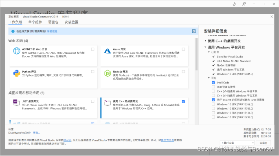Switch to the 语言包 language packs tab
279x156 pixels.
tap(53, 22)
